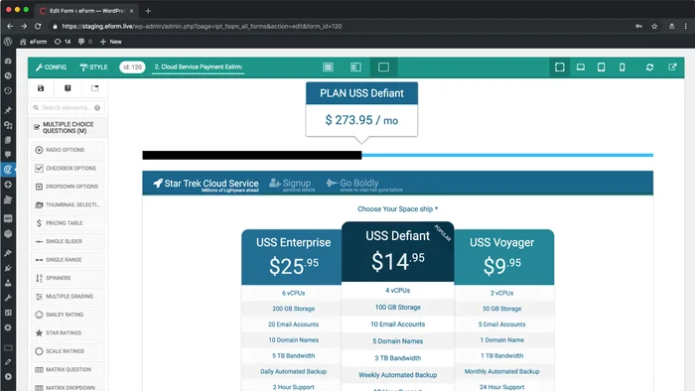Screen dimensions: 695x391
Task: Click the blue slider track remainder
Action: (507, 155)
